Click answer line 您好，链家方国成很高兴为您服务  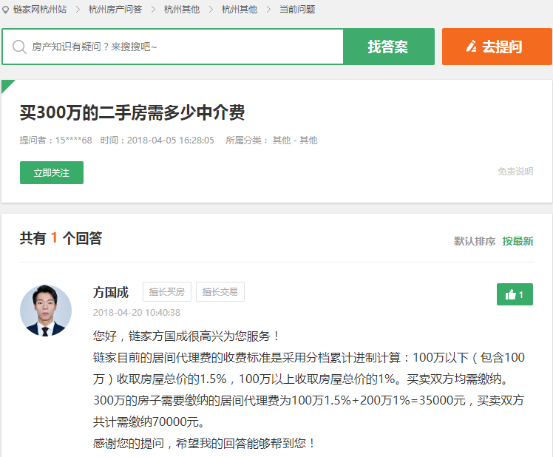click(186, 336)
